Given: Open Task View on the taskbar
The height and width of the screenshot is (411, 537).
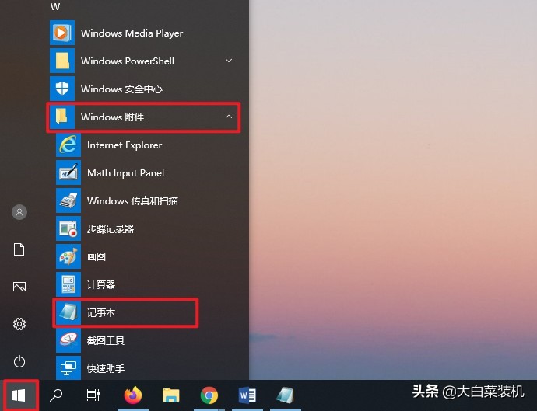Looking at the screenshot, I should tap(93, 395).
